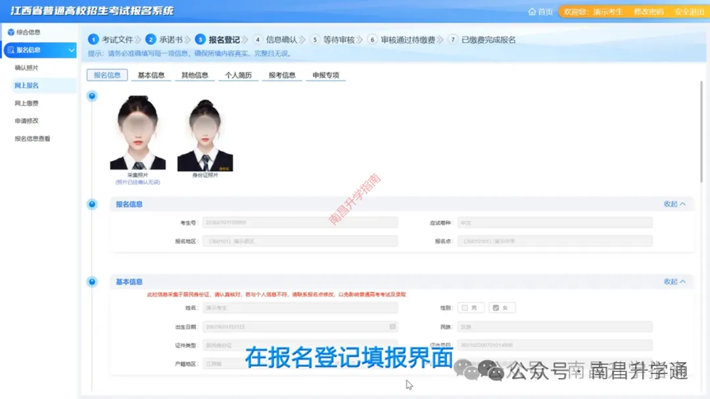The height and width of the screenshot is (399, 710).
Task: Switch to the 基本信息 tab
Action: coord(151,75)
